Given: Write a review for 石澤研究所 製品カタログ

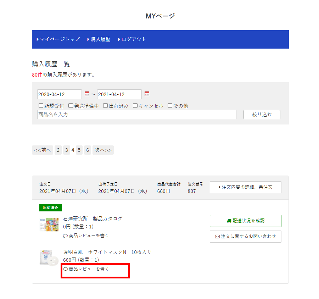Looking at the screenshot, I should [86, 236].
